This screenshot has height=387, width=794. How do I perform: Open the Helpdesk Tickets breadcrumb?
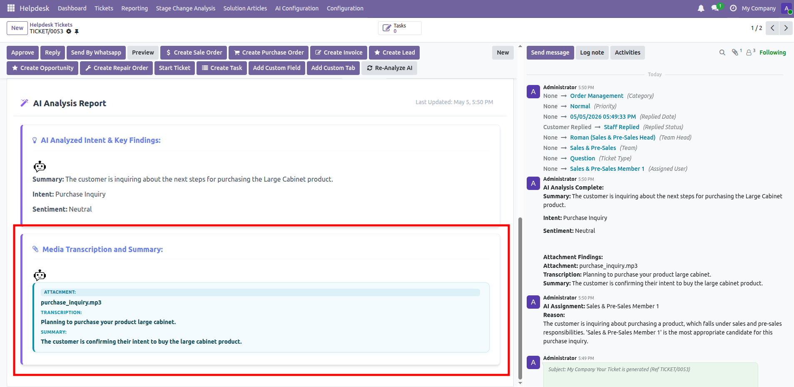tap(51, 25)
